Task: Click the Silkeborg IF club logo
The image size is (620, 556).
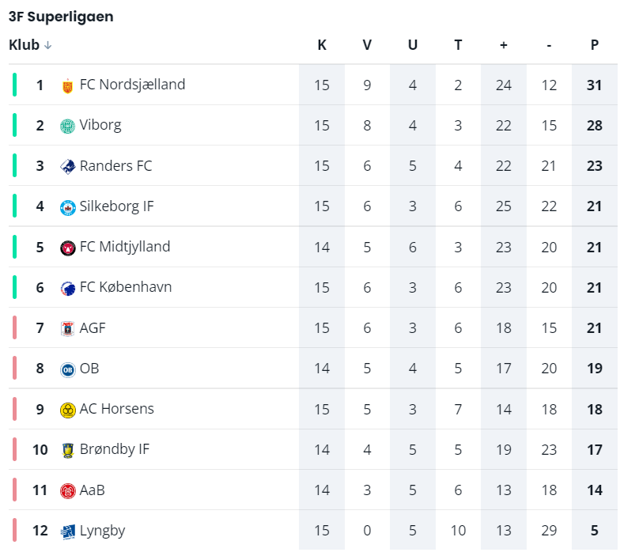Action: point(68,207)
